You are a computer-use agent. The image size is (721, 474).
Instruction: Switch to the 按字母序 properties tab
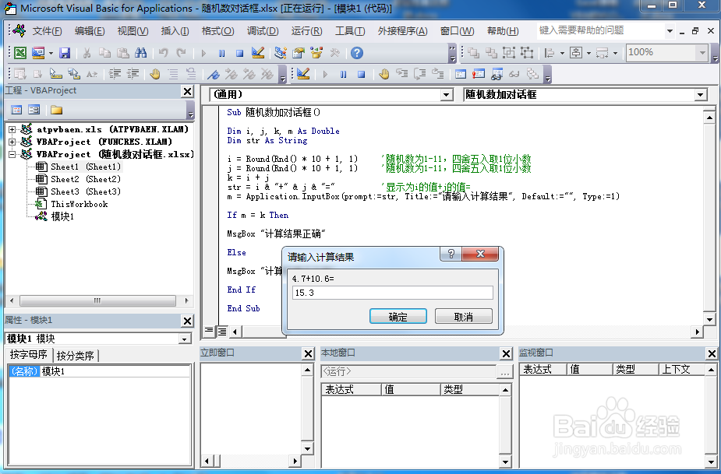point(29,355)
